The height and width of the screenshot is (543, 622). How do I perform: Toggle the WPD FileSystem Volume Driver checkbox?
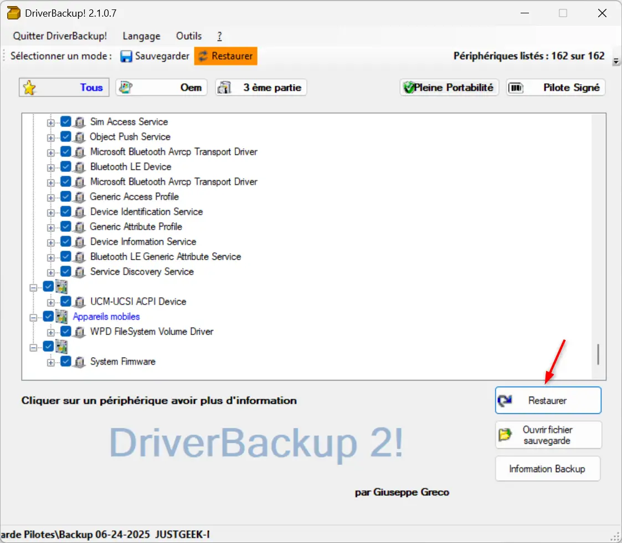coord(66,331)
